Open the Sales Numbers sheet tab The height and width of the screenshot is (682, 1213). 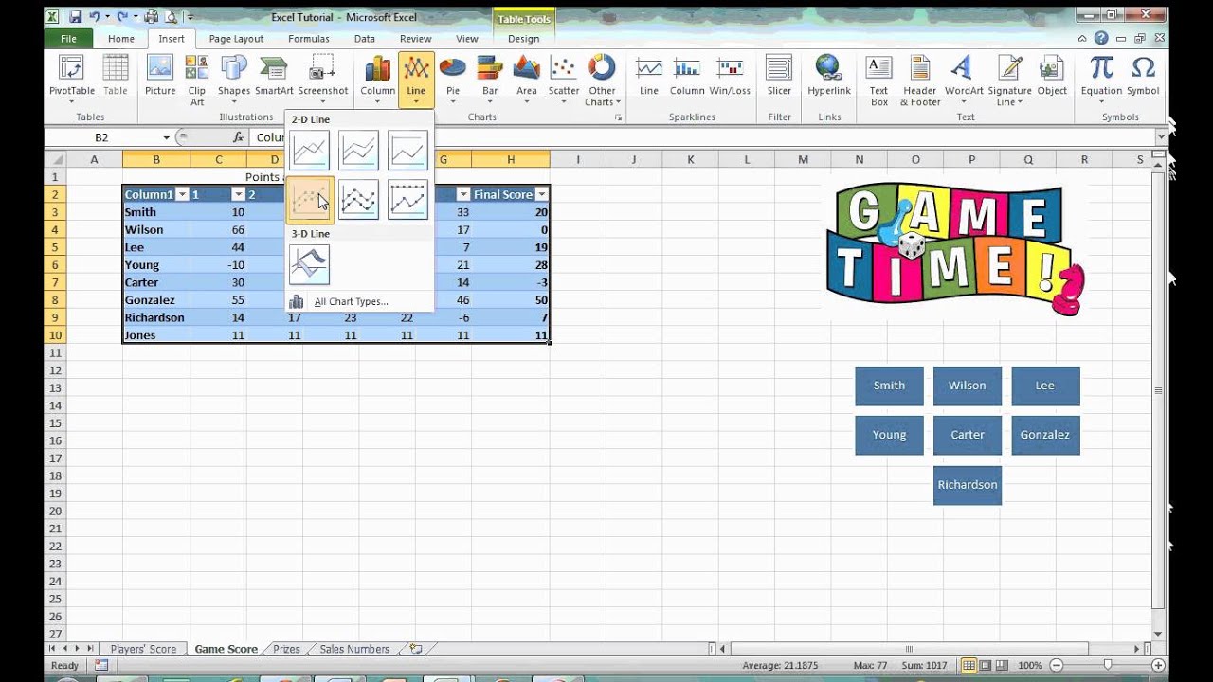pyautogui.click(x=354, y=649)
